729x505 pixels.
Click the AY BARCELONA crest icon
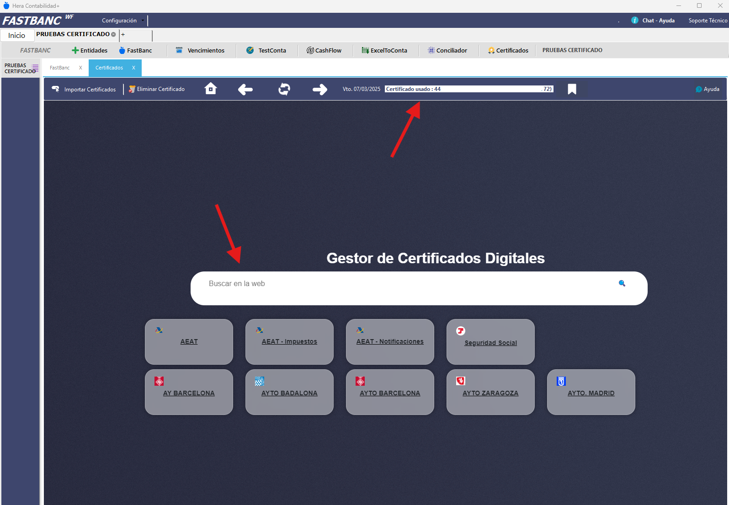(x=159, y=381)
